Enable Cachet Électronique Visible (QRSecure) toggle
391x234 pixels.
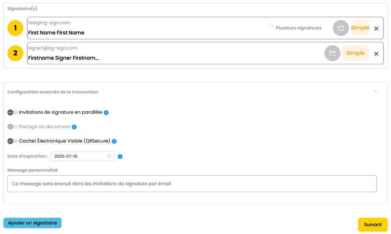pos(13,141)
